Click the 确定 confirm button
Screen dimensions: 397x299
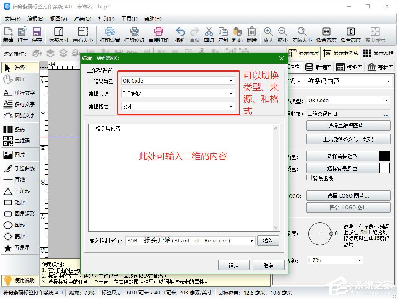[234, 265]
